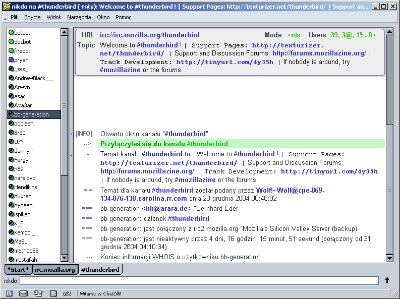
Task: Open the Pomoc menu
Action: 124,17
